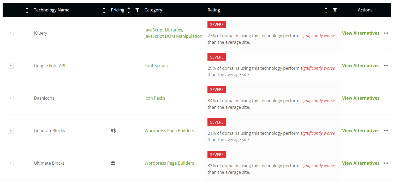393x181 pixels.
Task: Click the Pricing column header
Action: (117, 10)
